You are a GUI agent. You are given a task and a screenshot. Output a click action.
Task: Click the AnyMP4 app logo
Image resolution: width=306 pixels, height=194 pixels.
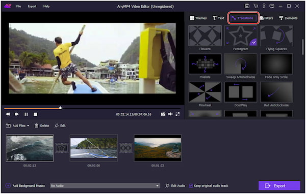[x=8, y=6]
